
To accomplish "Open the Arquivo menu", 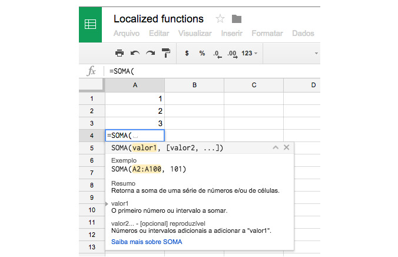I will pyautogui.click(x=127, y=34).
